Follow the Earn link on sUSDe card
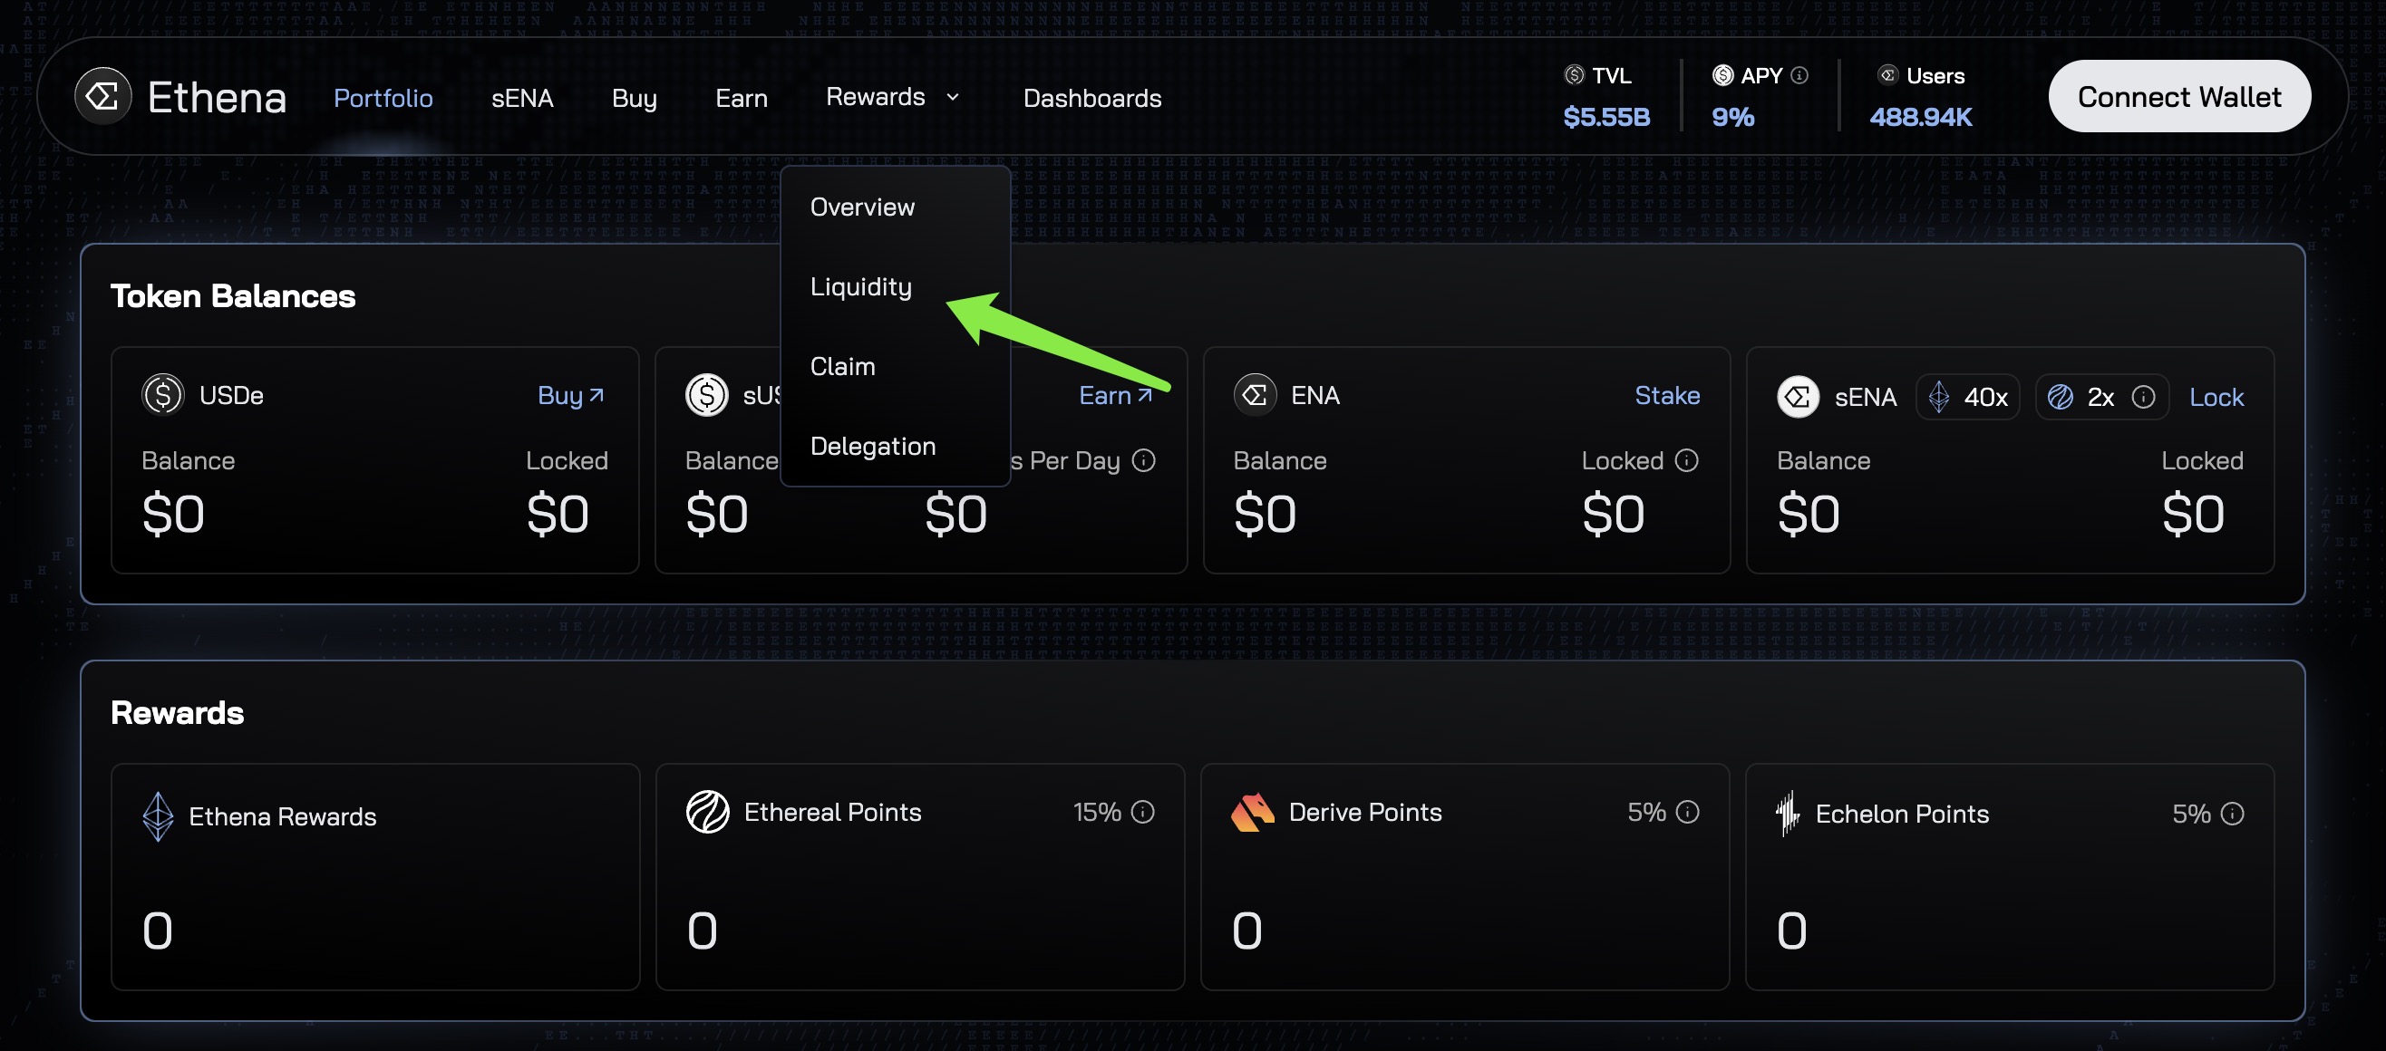2386x1051 pixels. point(1116,395)
